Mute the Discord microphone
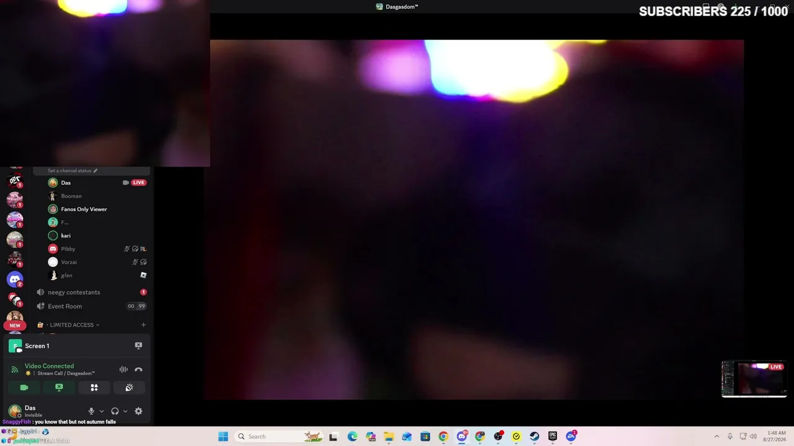Image resolution: width=794 pixels, height=446 pixels. tap(91, 411)
